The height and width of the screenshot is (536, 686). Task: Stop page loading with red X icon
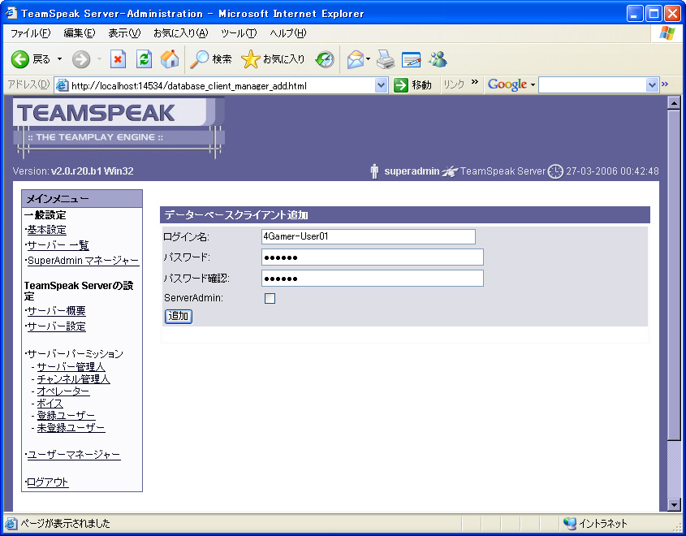(x=118, y=59)
